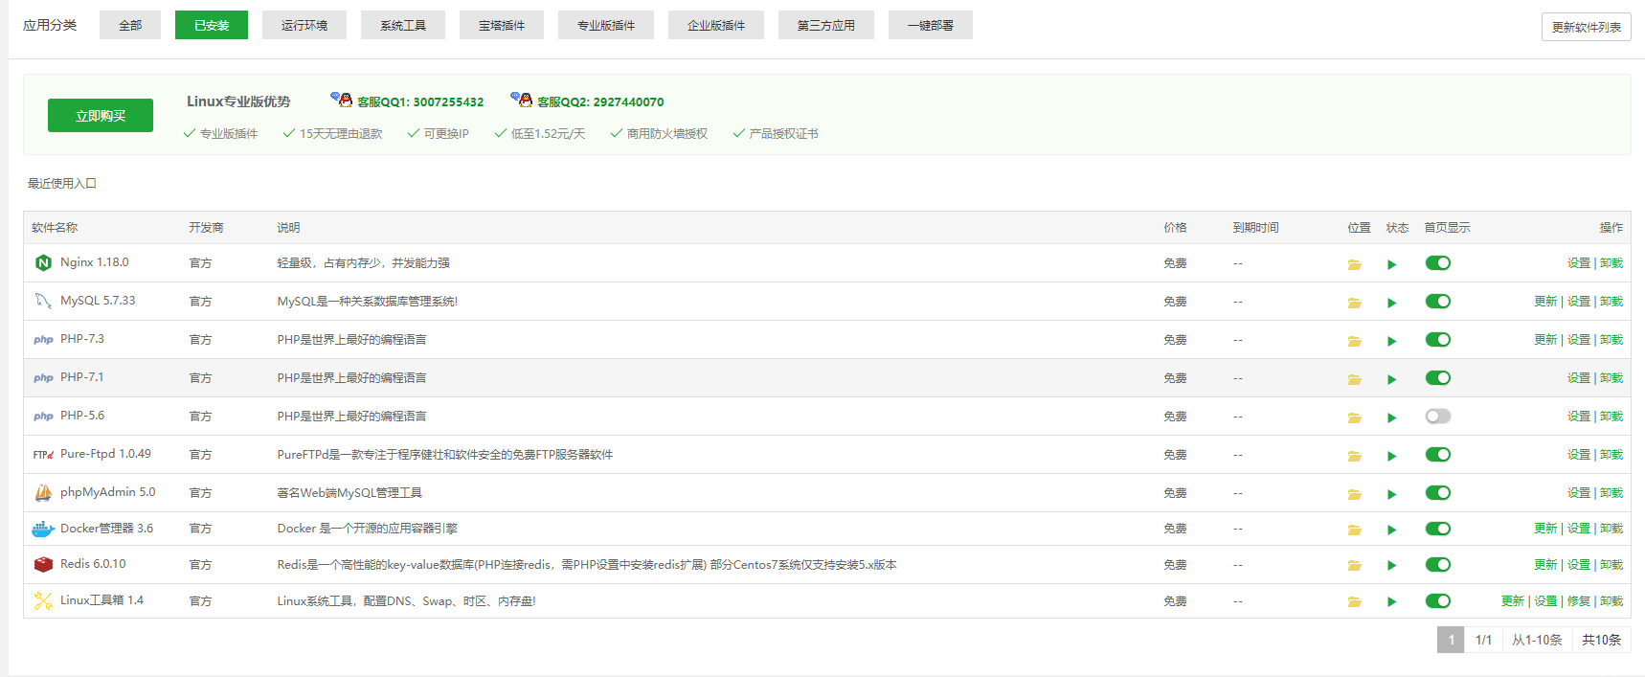Screen dimensions: 1645x677
Task: Click 卸载 link for phpMyAdmin 5.0
Action: pyautogui.click(x=1611, y=492)
